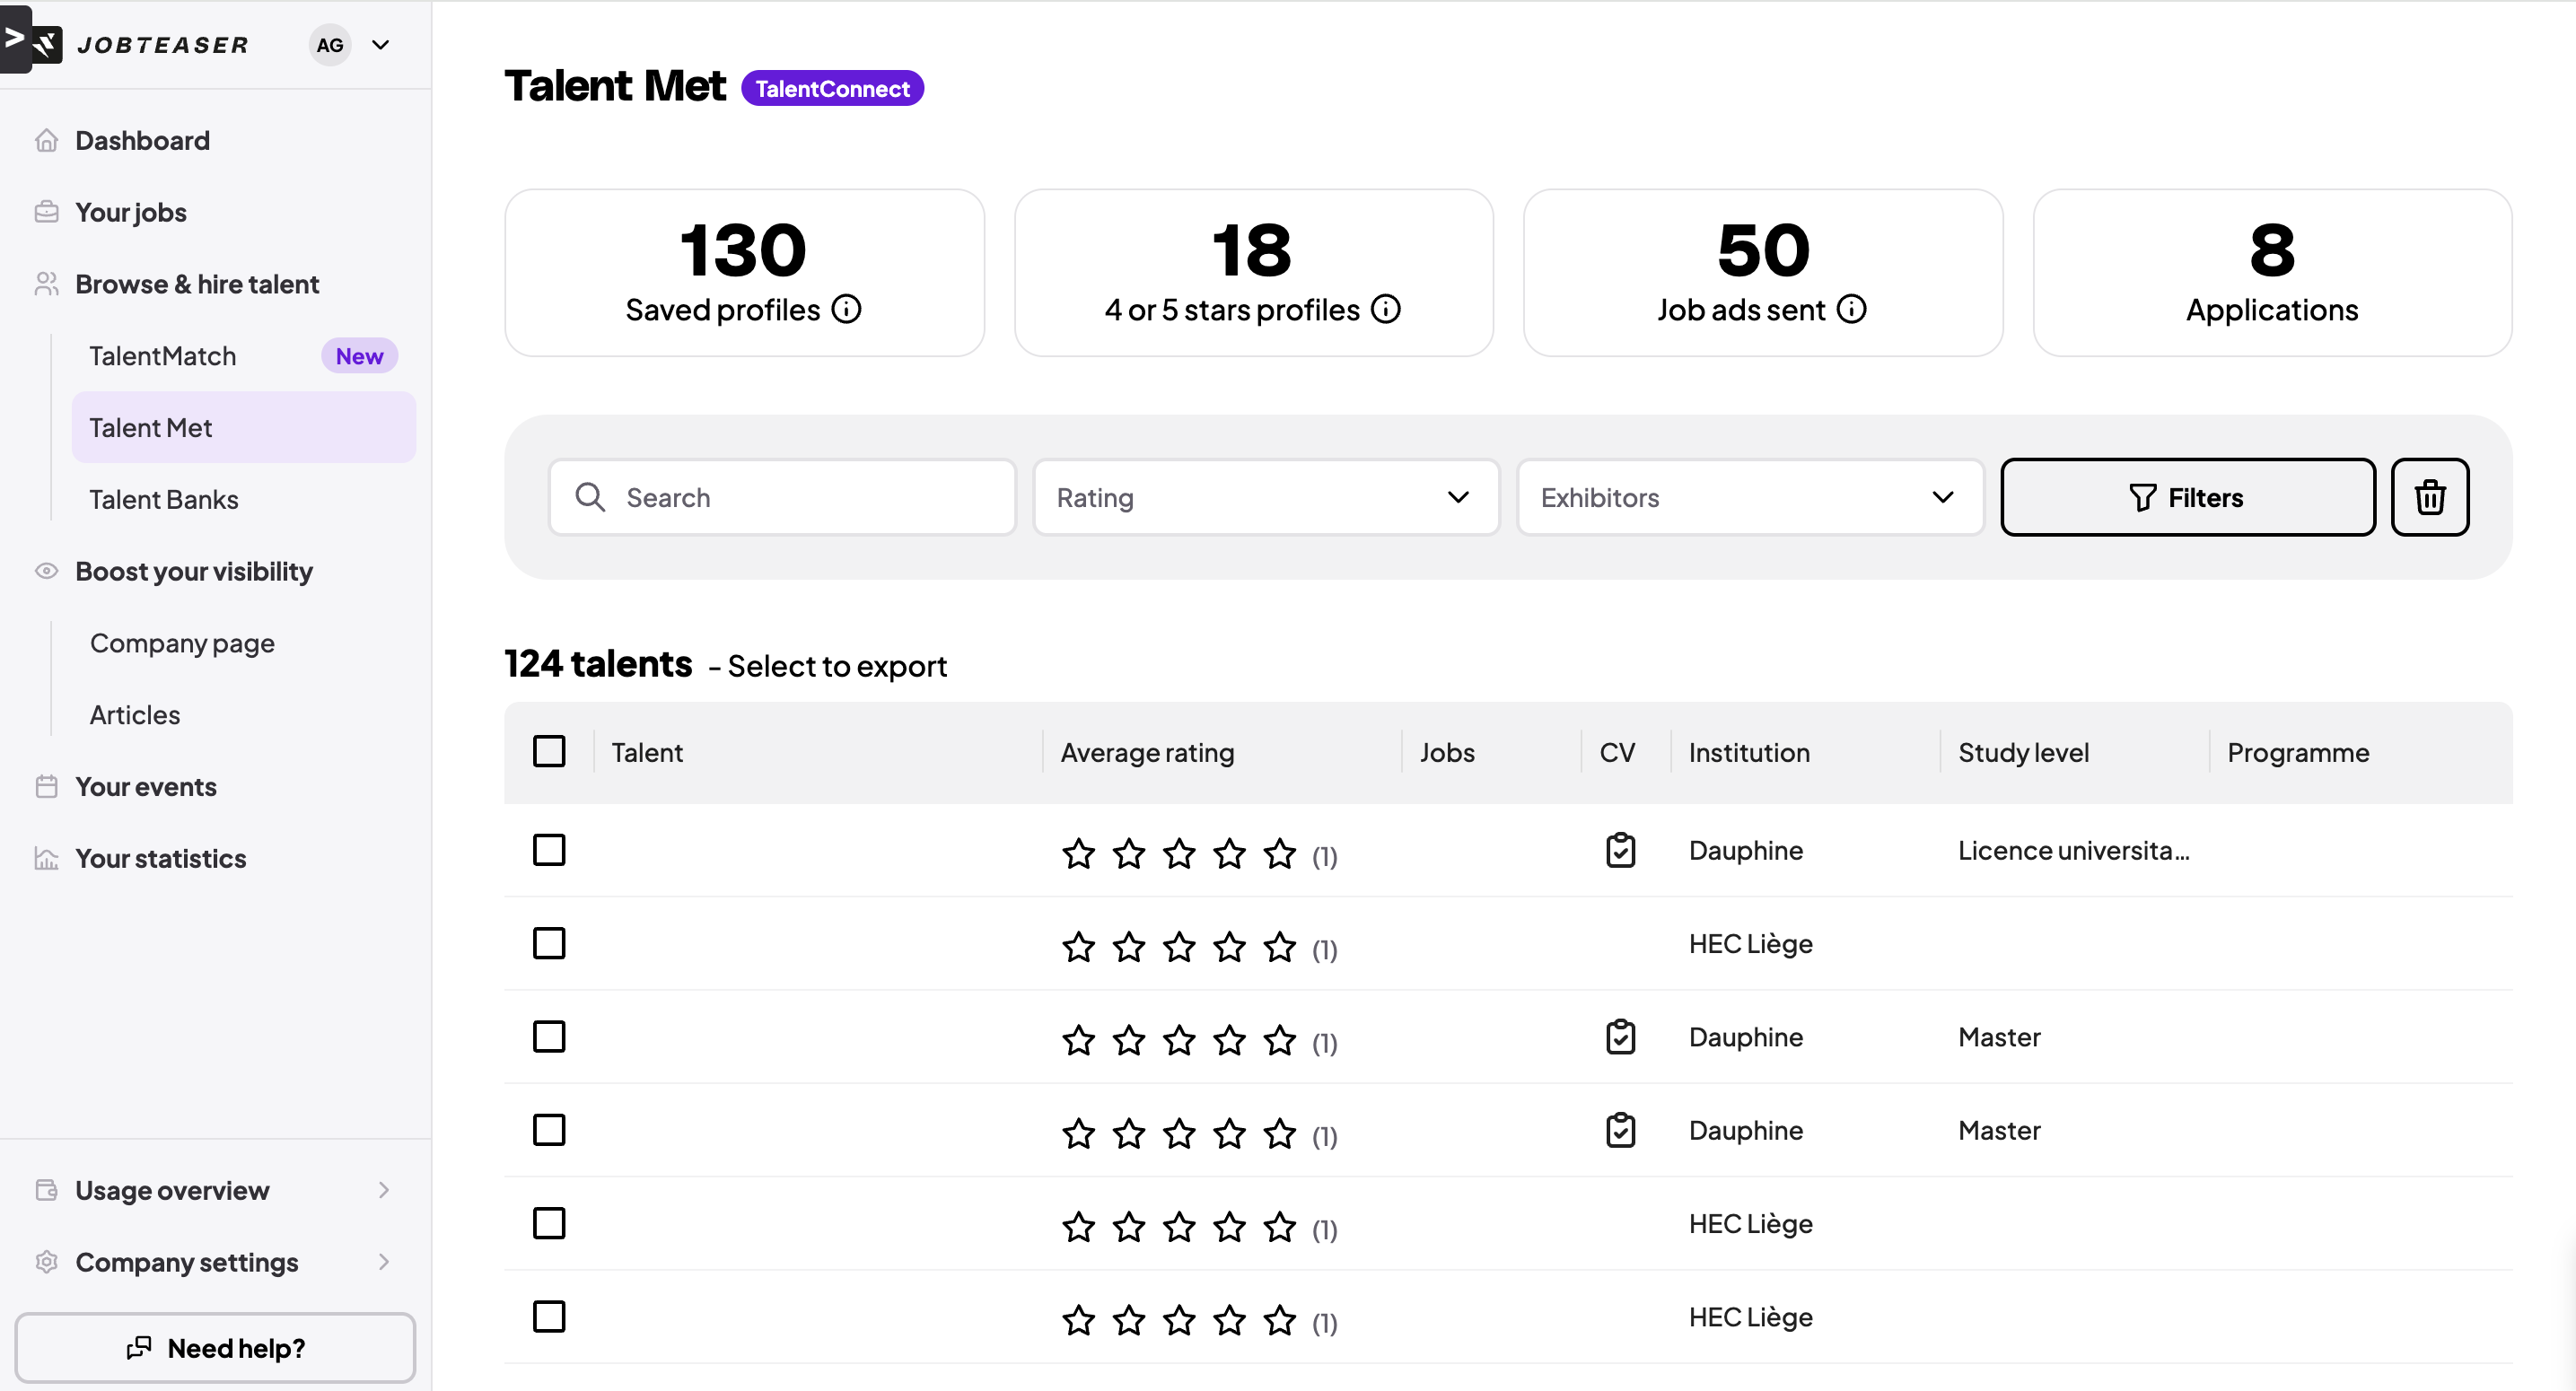Click info icon beside Job ads sent

pos(1851,309)
